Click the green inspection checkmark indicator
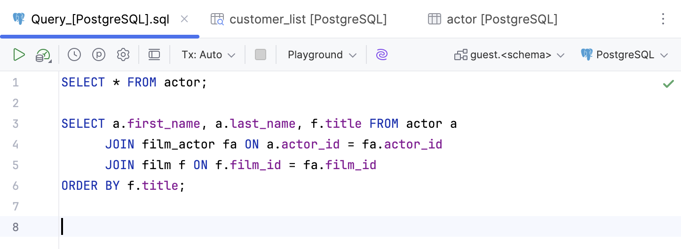Image resolution: width=681 pixels, height=249 pixels. pos(668,84)
